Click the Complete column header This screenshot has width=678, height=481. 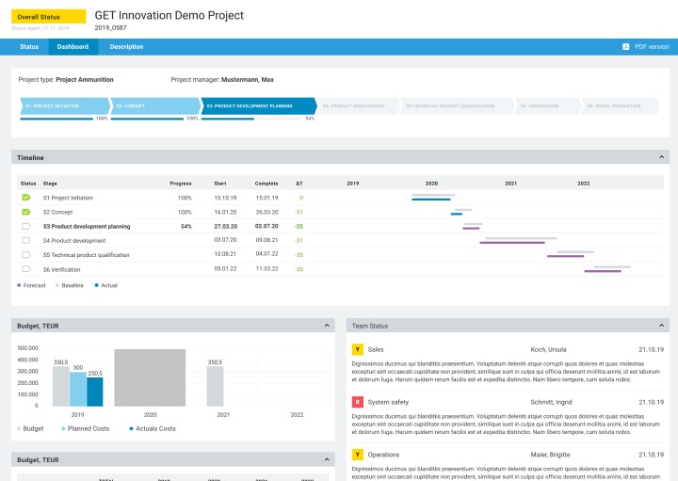[266, 184]
